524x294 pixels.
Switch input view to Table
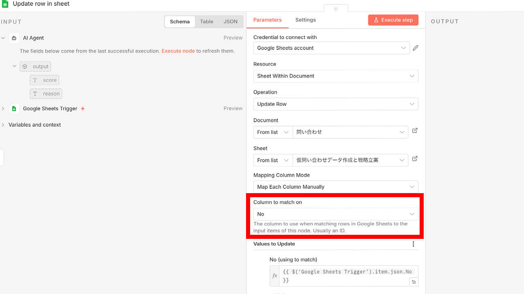(x=206, y=22)
